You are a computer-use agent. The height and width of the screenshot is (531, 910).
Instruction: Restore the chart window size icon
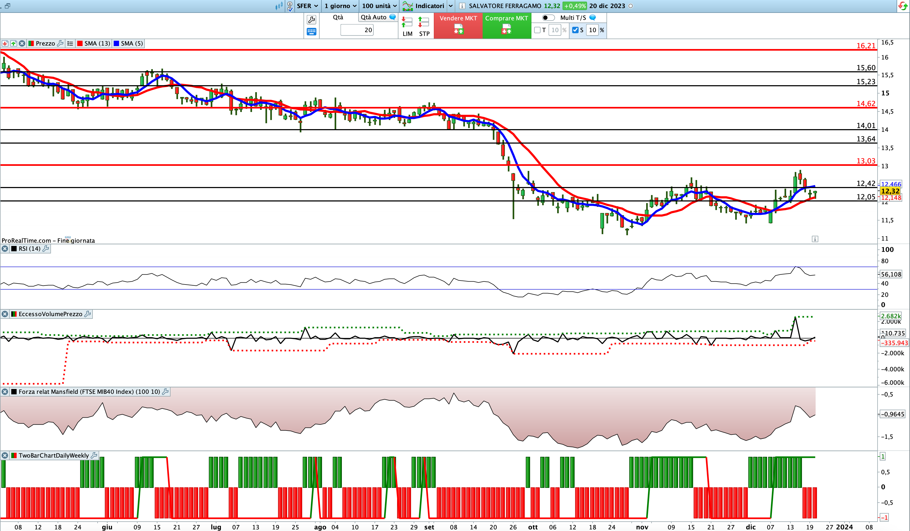(7, 6)
